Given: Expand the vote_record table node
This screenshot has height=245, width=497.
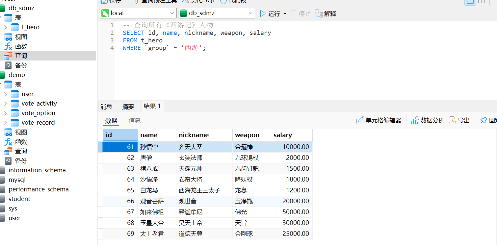Looking at the screenshot, I should tap(5, 123).
